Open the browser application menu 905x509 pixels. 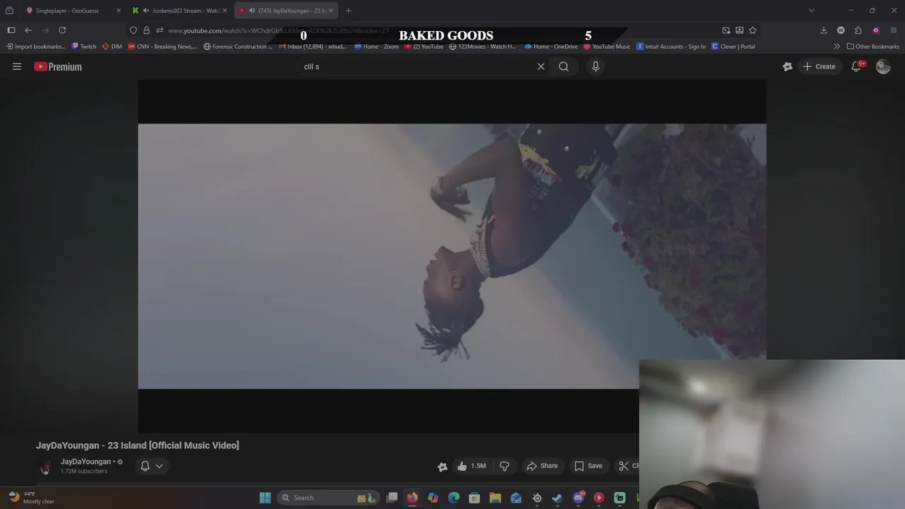point(894,30)
